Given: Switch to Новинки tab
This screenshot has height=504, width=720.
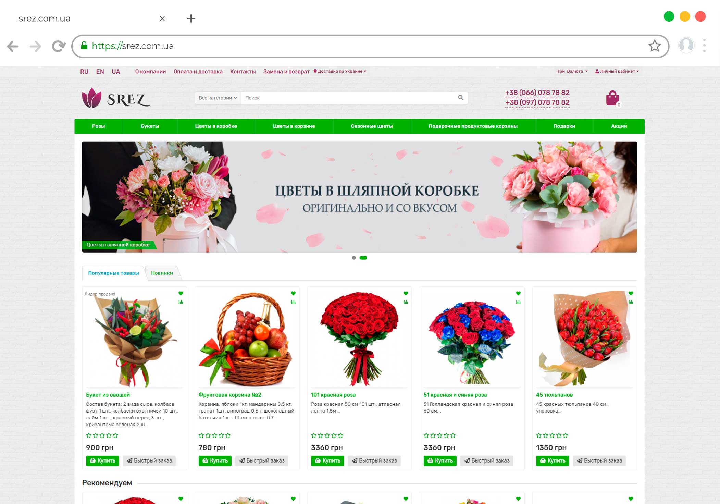Looking at the screenshot, I should [162, 273].
